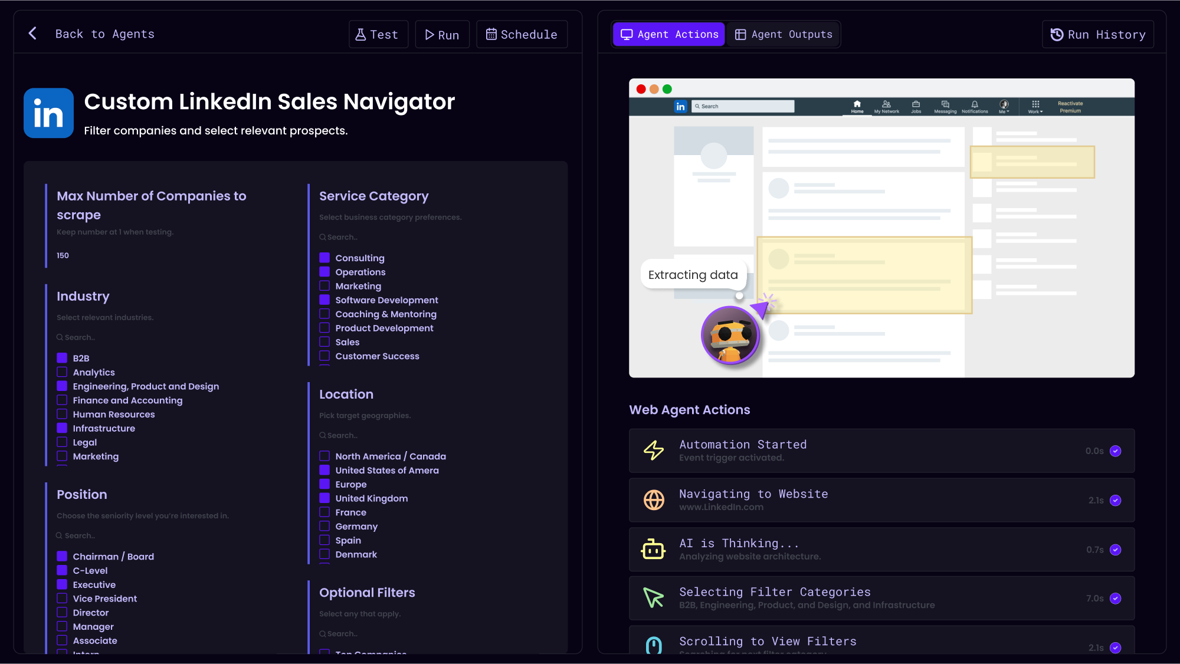The width and height of the screenshot is (1180, 664).
Task: Click the robot avatar in the preview
Action: click(730, 336)
